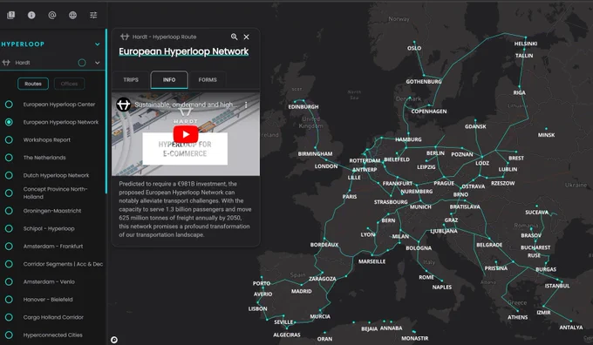Expand the Hardt provider dropdown chevron
Viewport: 593px width, 345px height.
pos(97,63)
